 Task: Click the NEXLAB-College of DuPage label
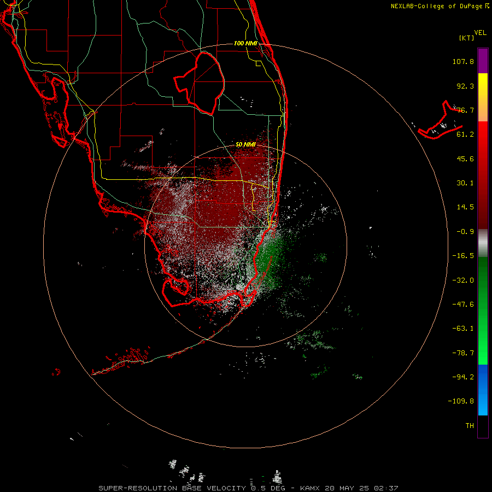tap(440, 6)
